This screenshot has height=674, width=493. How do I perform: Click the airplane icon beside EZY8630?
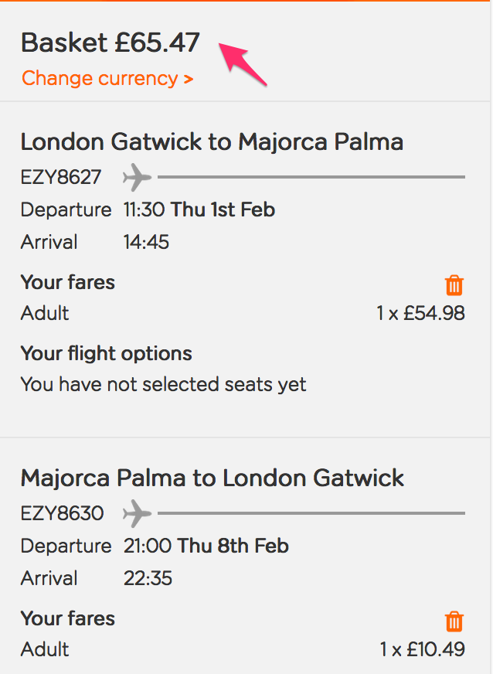point(138,512)
